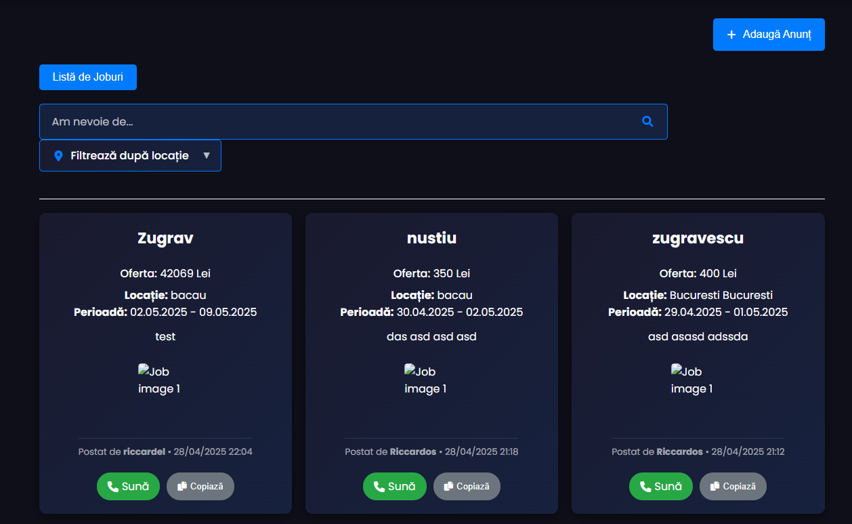The image size is (852, 524).
Task: Open the Listă de Joburi tab
Action: 88,77
